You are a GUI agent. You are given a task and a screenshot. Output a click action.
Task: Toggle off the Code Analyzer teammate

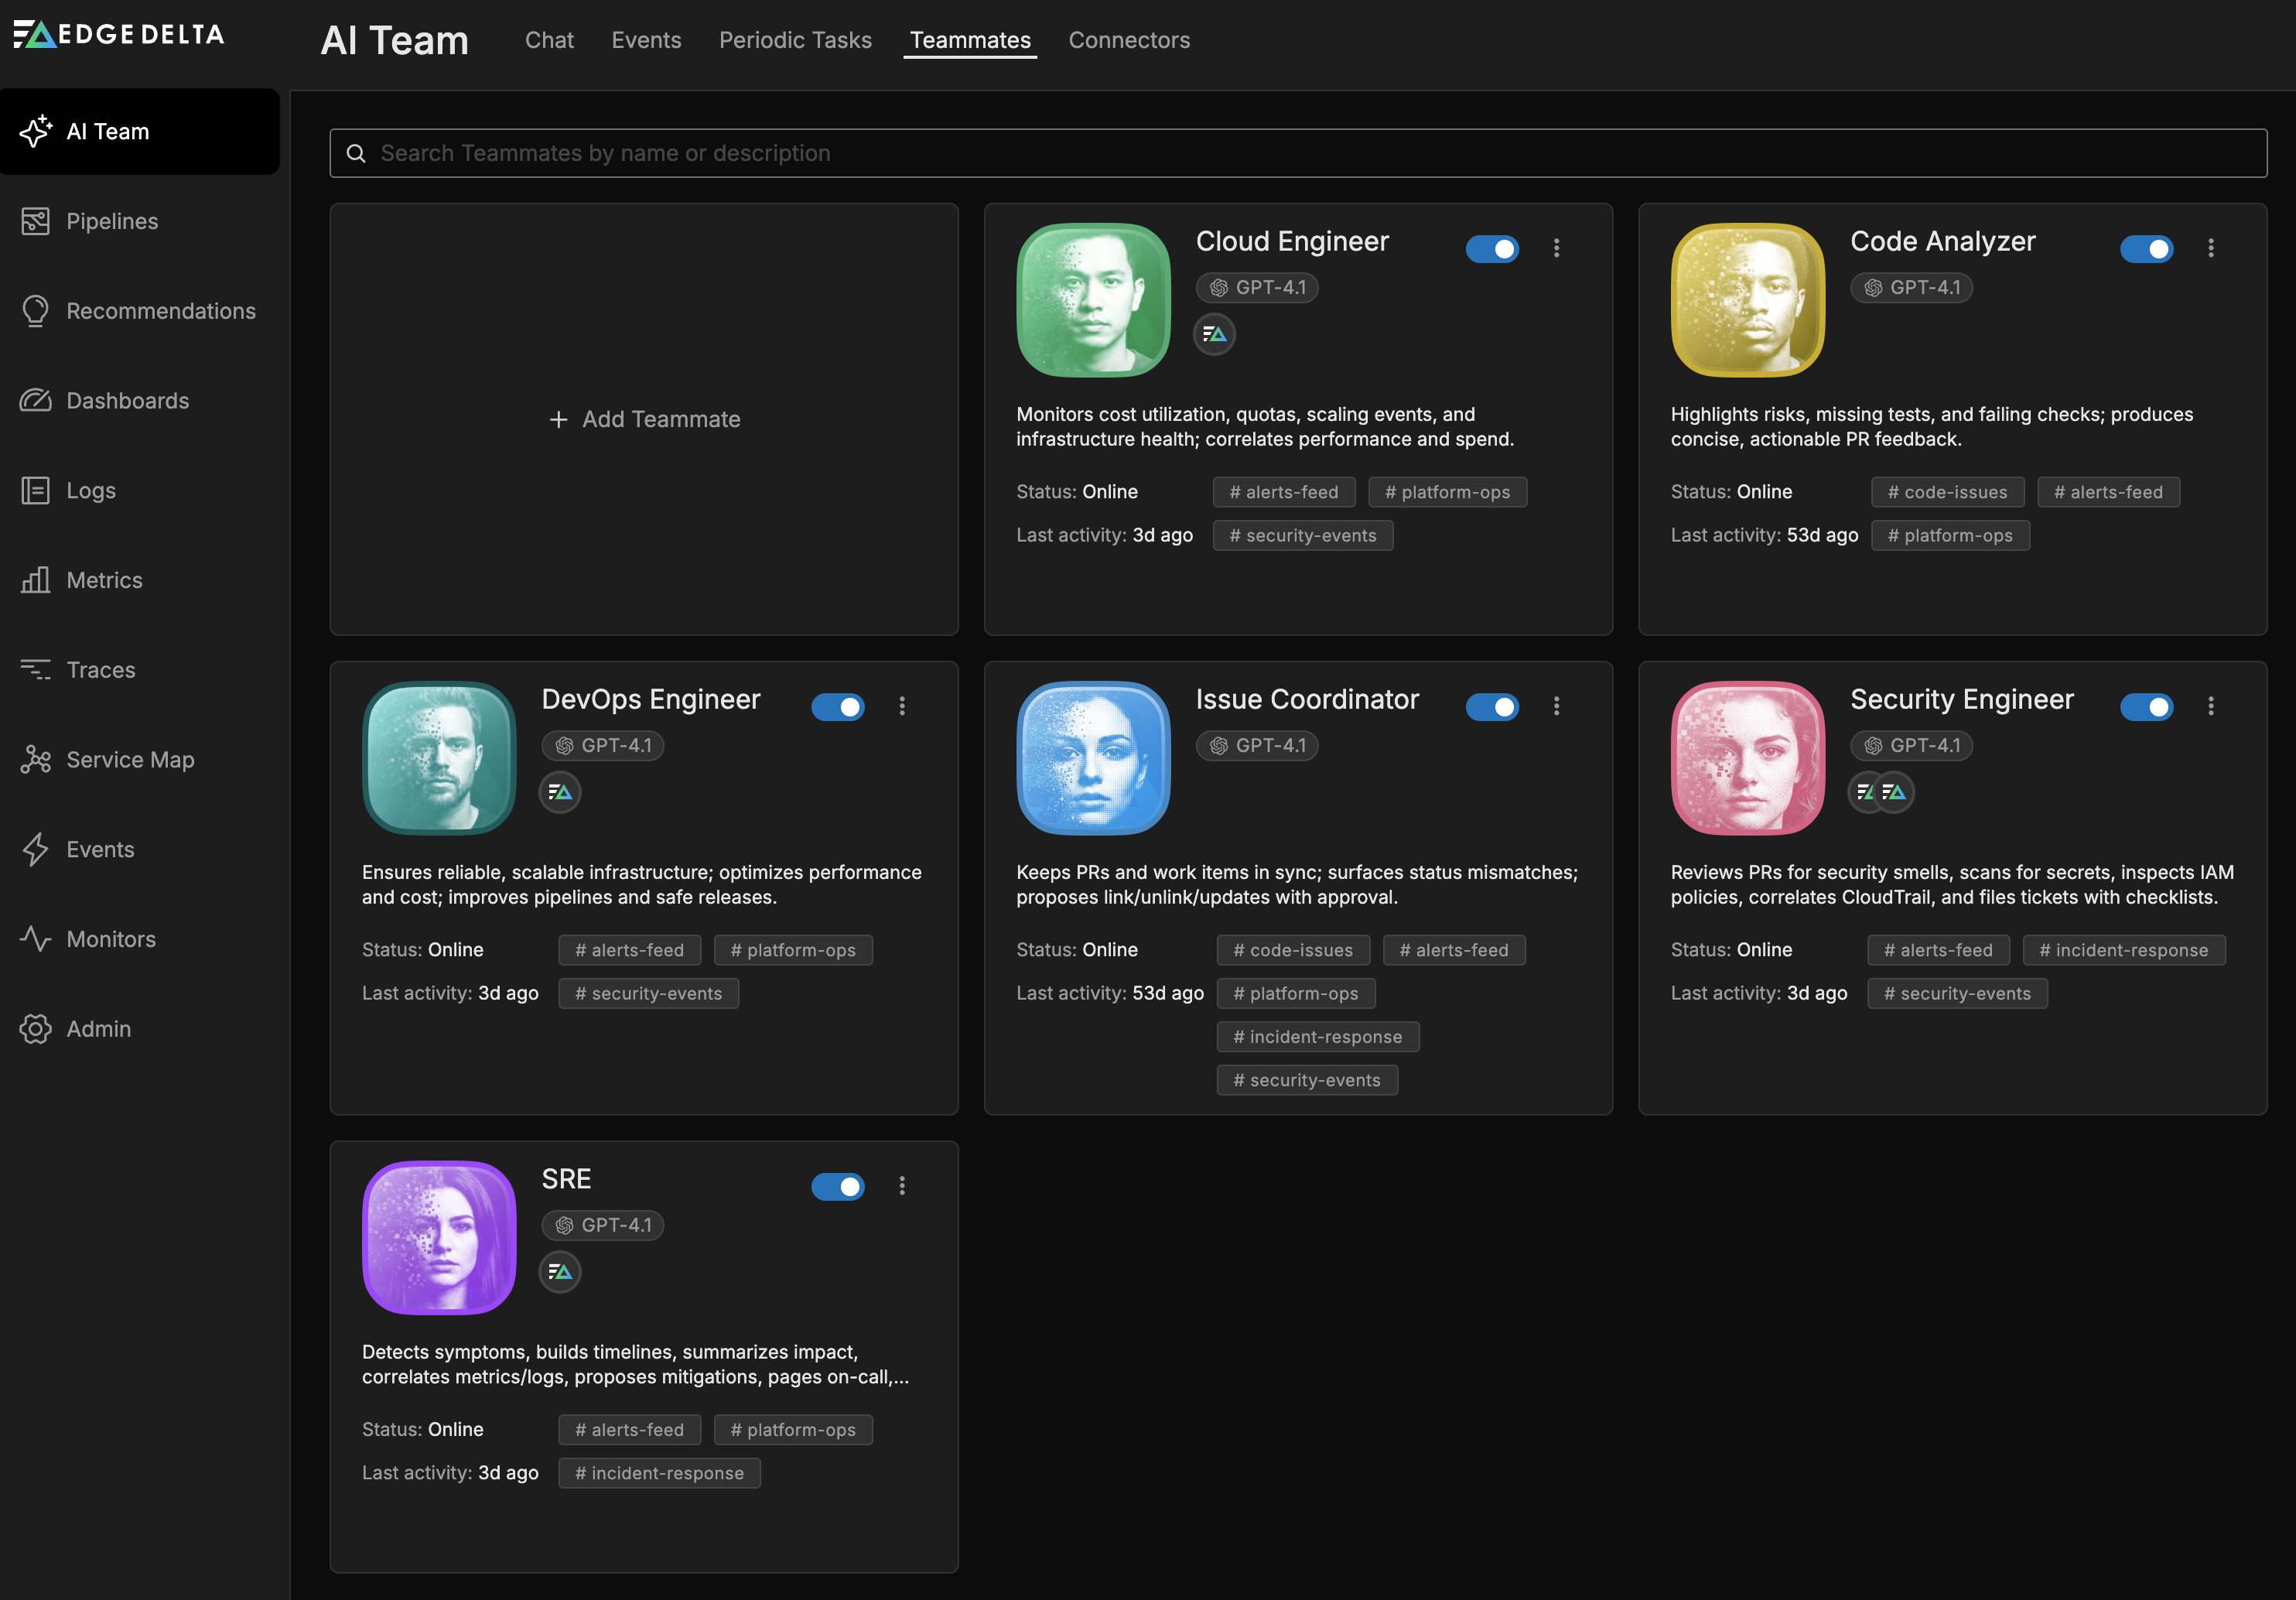tap(2148, 249)
